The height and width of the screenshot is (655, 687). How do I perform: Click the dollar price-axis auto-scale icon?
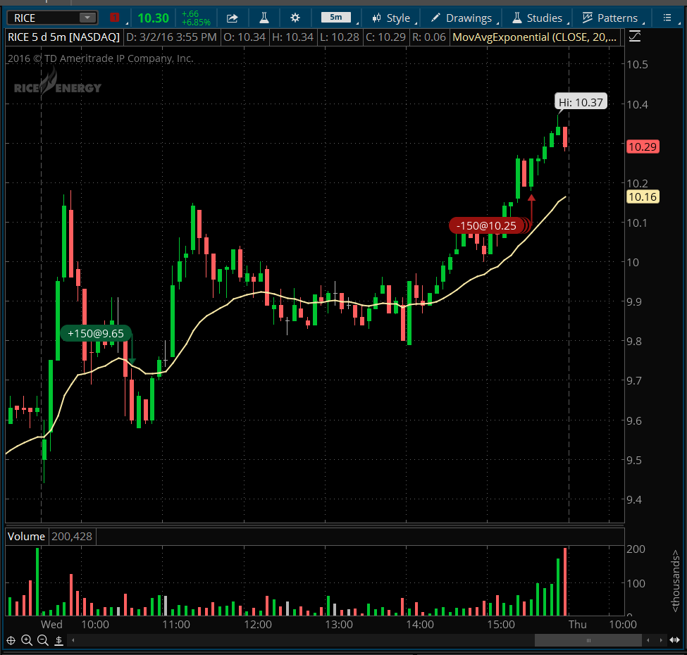click(58, 640)
